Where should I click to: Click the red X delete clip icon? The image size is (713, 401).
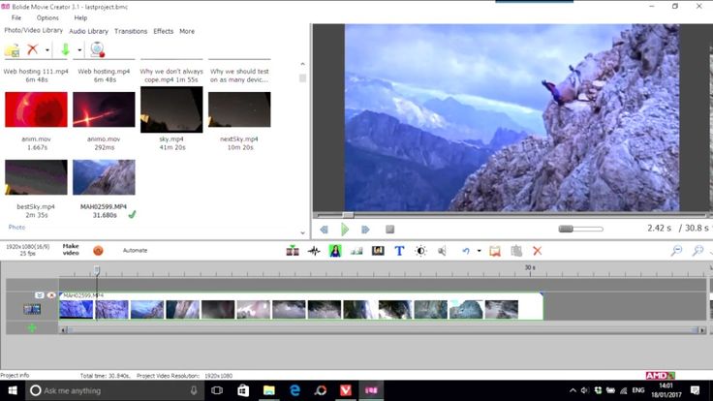point(537,251)
